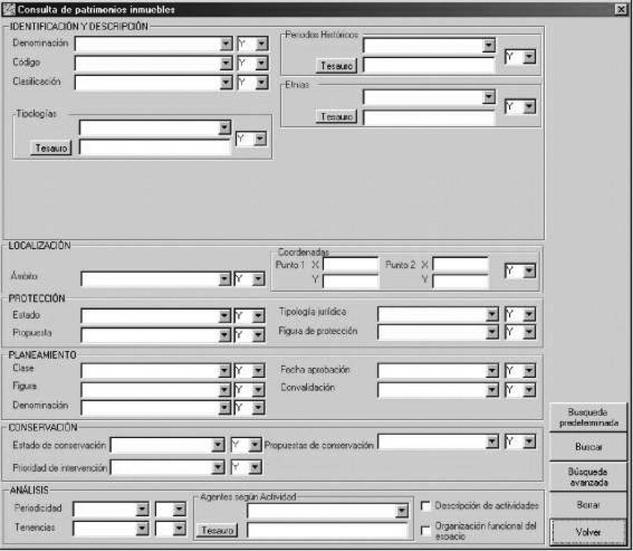Open the Y operator dropdown beside Denominación in Identificación
Viewport: 633px width, 551px height.
(x=261, y=44)
